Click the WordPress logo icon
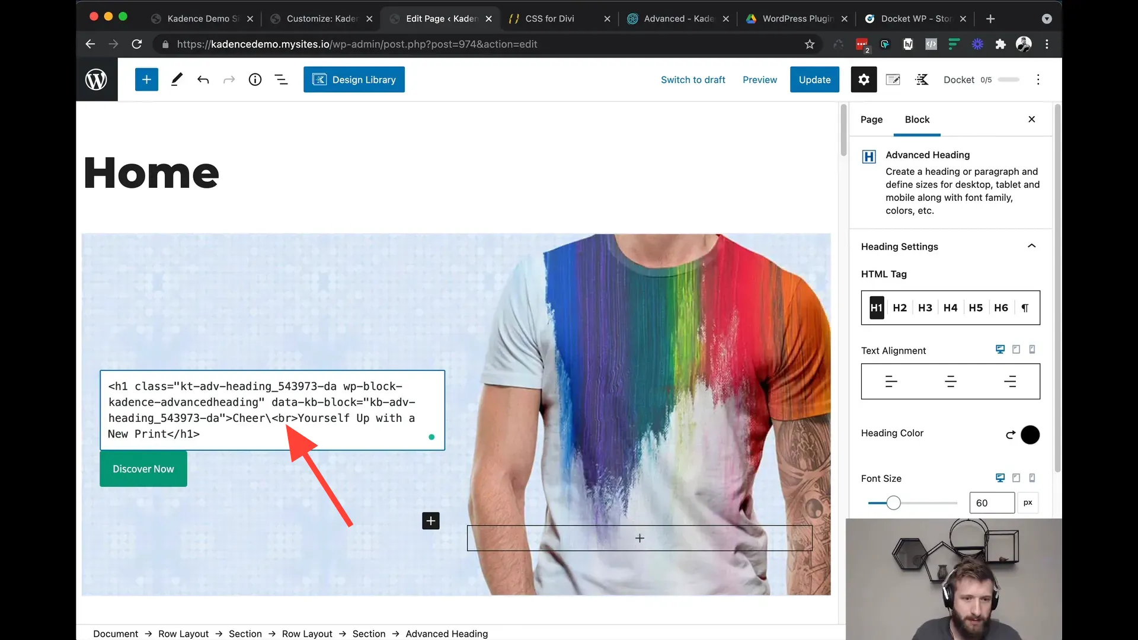The height and width of the screenshot is (640, 1138). tap(97, 79)
